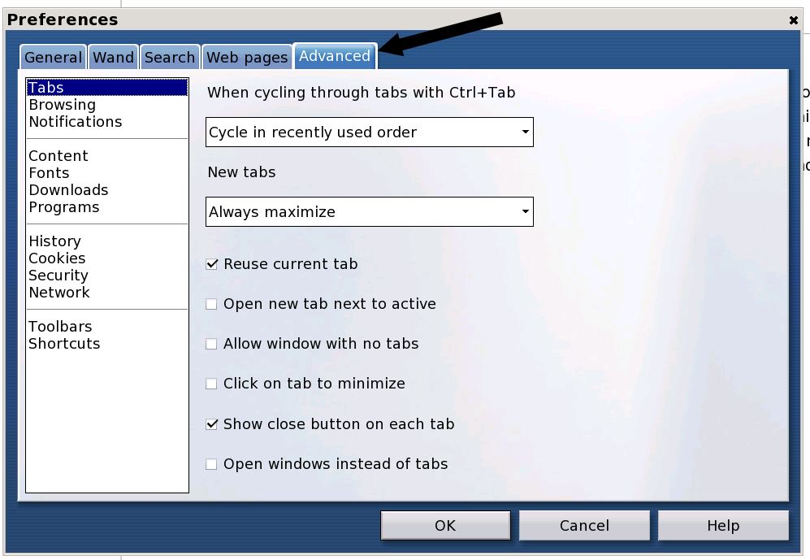
Task: Expand the New tabs Always maximize dropdown
Action: pyautogui.click(x=369, y=212)
